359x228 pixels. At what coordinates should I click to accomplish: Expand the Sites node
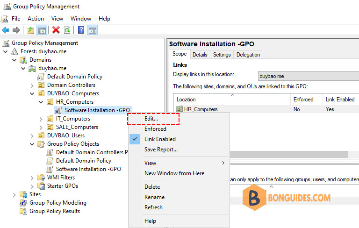click(14, 195)
